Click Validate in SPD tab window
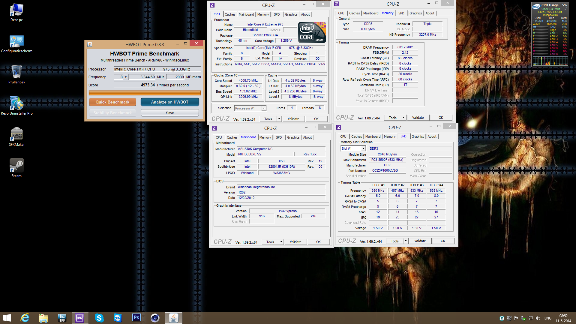This screenshot has width=576, height=324. pyautogui.click(x=420, y=241)
